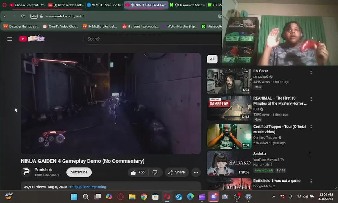Open the YouTube guide hamburger menu

pyautogui.click(x=10, y=39)
